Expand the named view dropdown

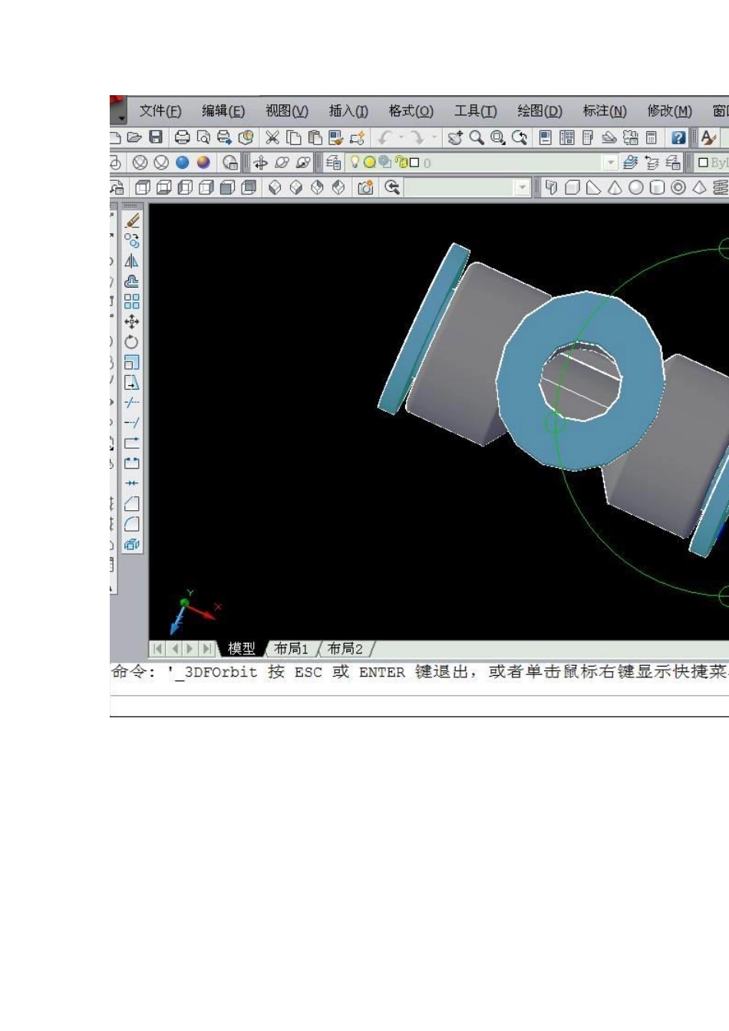(x=523, y=188)
